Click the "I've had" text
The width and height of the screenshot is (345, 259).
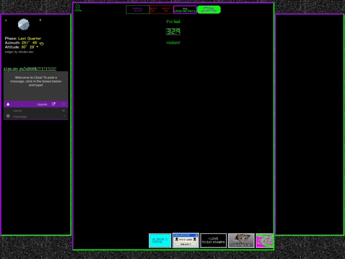[173, 22]
